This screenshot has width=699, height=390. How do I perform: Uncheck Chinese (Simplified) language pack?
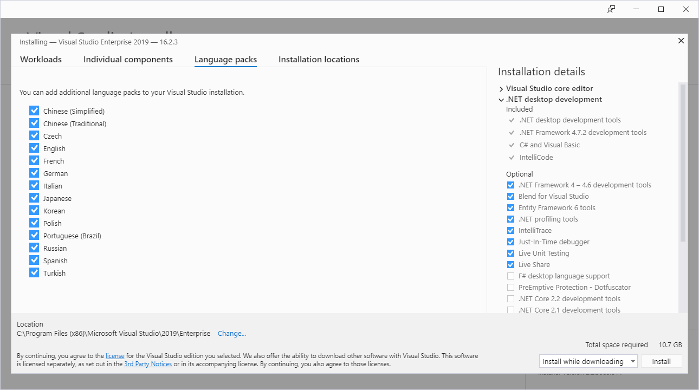(34, 111)
